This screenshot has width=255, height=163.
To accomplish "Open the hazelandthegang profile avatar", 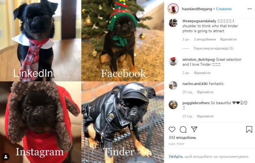I will click(x=173, y=9).
